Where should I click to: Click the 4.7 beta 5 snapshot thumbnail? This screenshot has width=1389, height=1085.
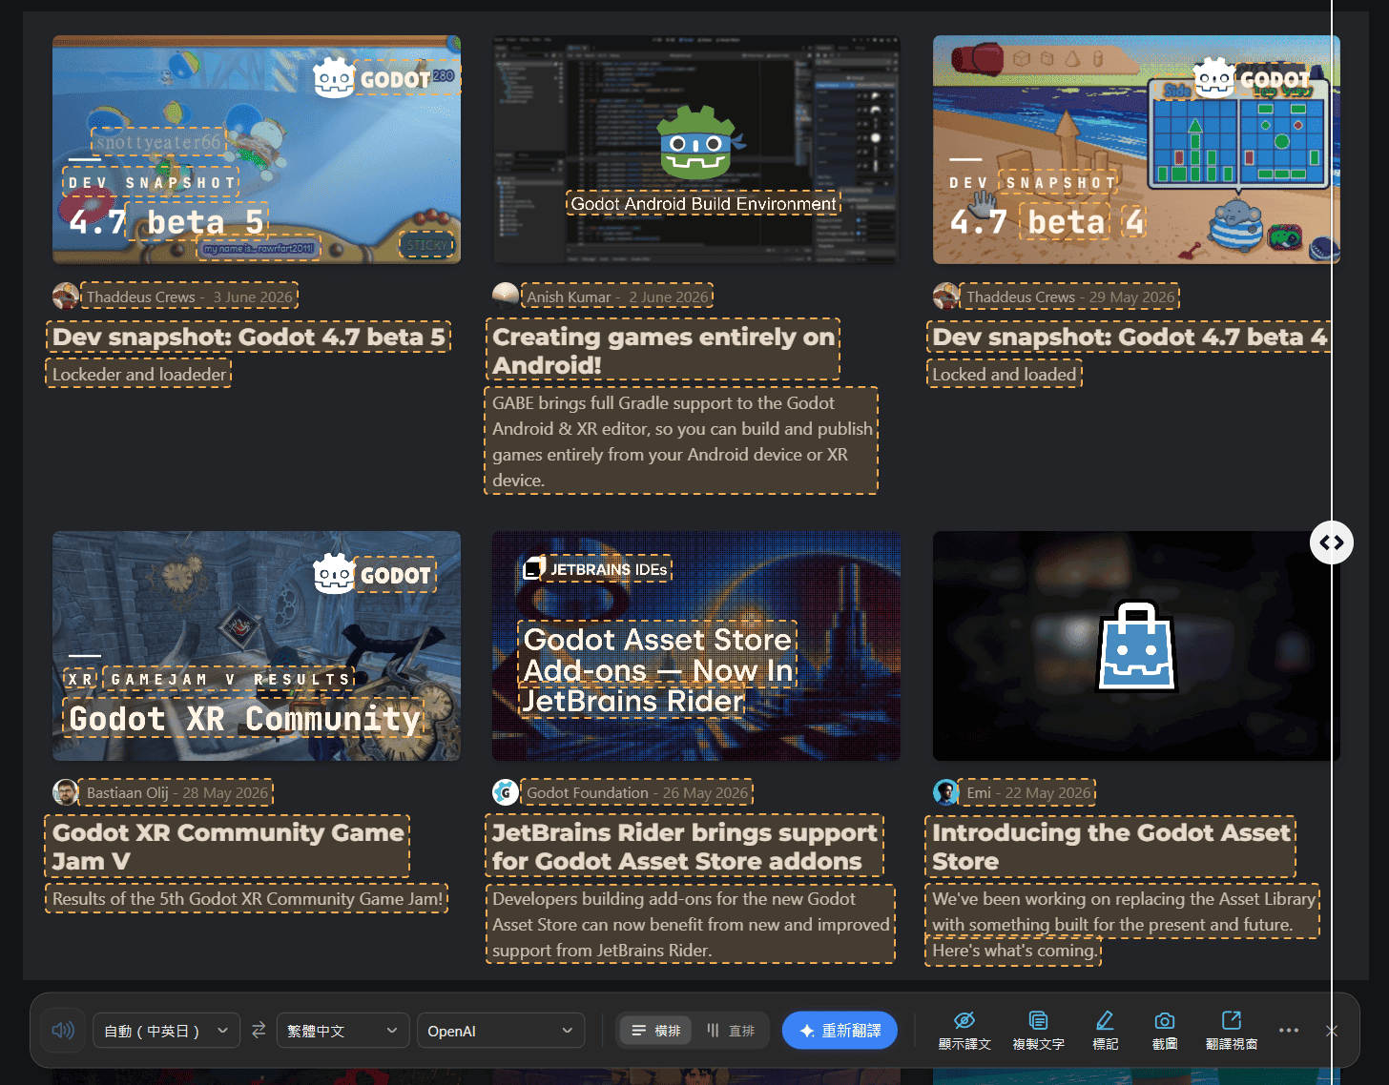click(x=257, y=150)
